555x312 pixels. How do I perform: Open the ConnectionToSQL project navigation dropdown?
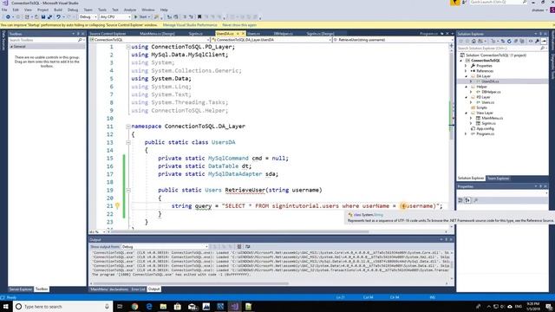tap(149, 40)
